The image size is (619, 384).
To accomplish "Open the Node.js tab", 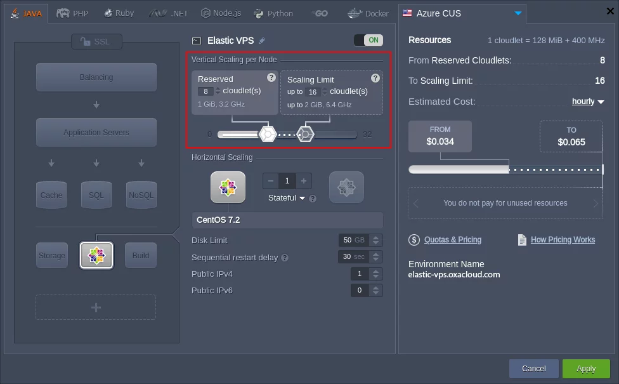I will click(221, 13).
